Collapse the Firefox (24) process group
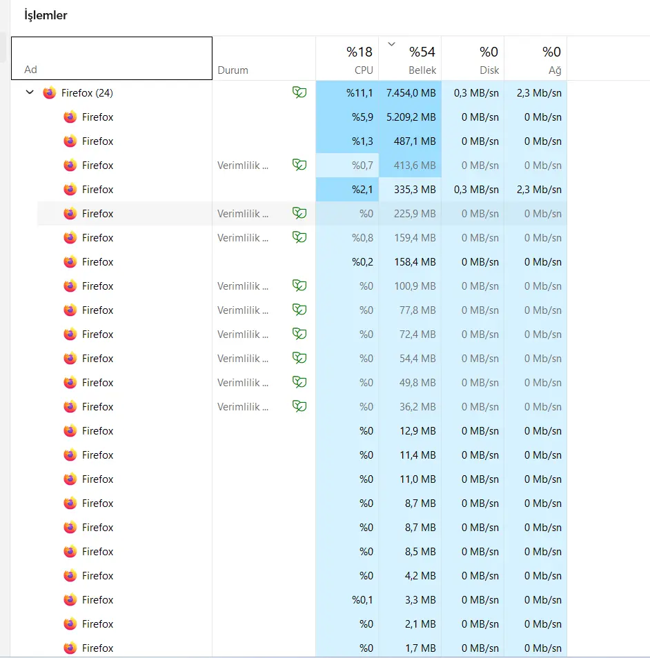Screen dimensions: 650x658 point(30,92)
